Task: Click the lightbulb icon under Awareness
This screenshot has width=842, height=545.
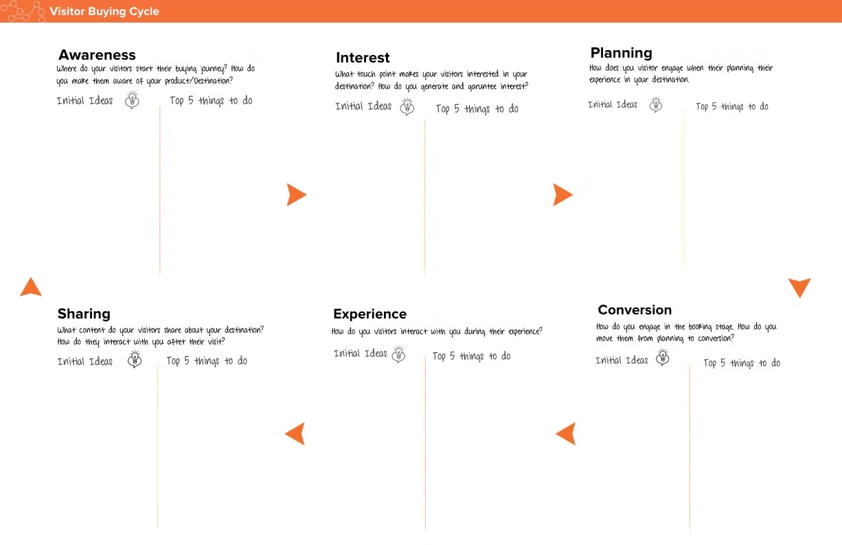Action: [x=132, y=101]
